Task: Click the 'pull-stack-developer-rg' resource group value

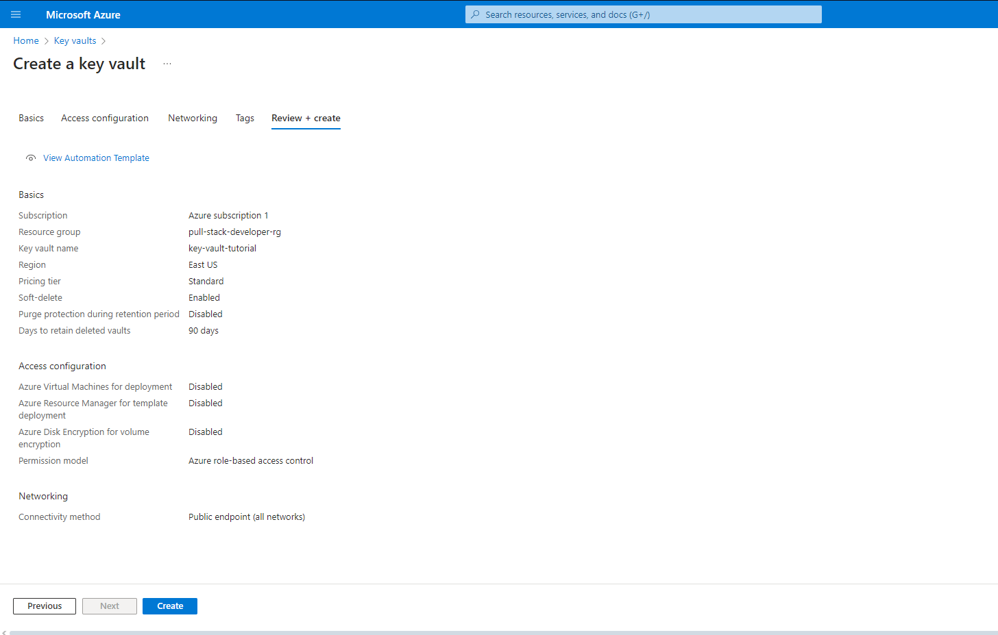Action: tap(234, 232)
